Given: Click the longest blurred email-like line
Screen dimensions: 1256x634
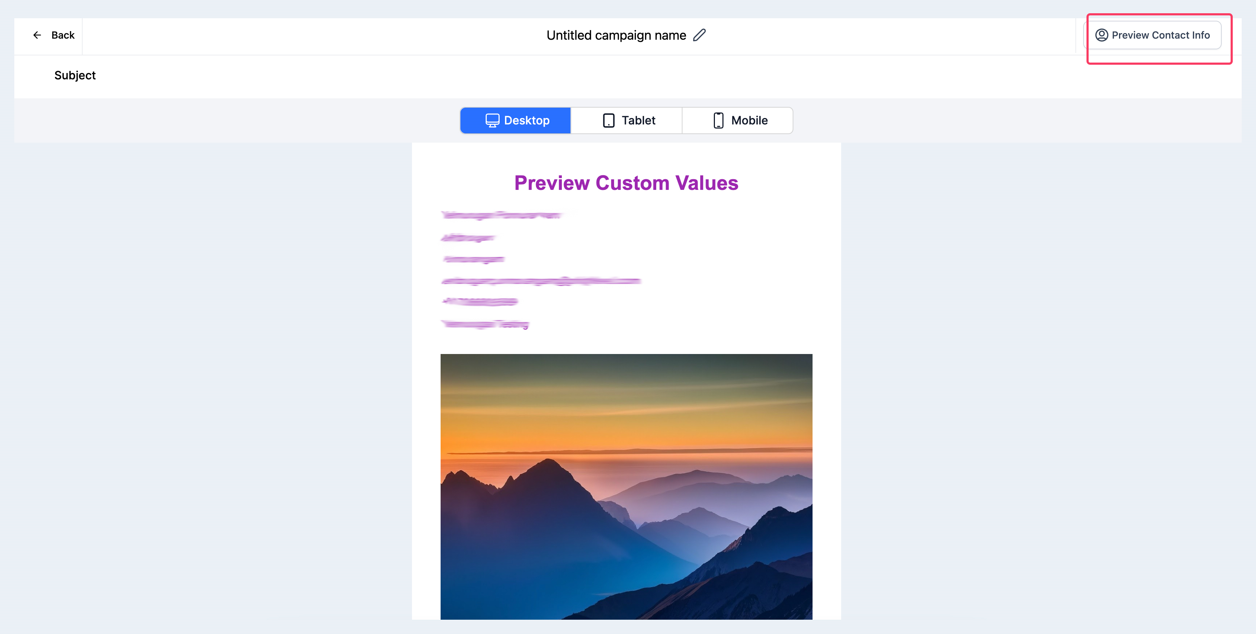Looking at the screenshot, I should click(x=540, y=281).
